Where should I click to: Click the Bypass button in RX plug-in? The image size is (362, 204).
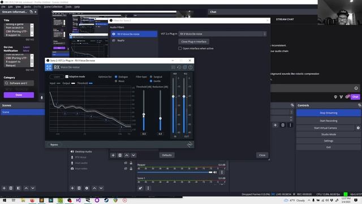[54, 144]
